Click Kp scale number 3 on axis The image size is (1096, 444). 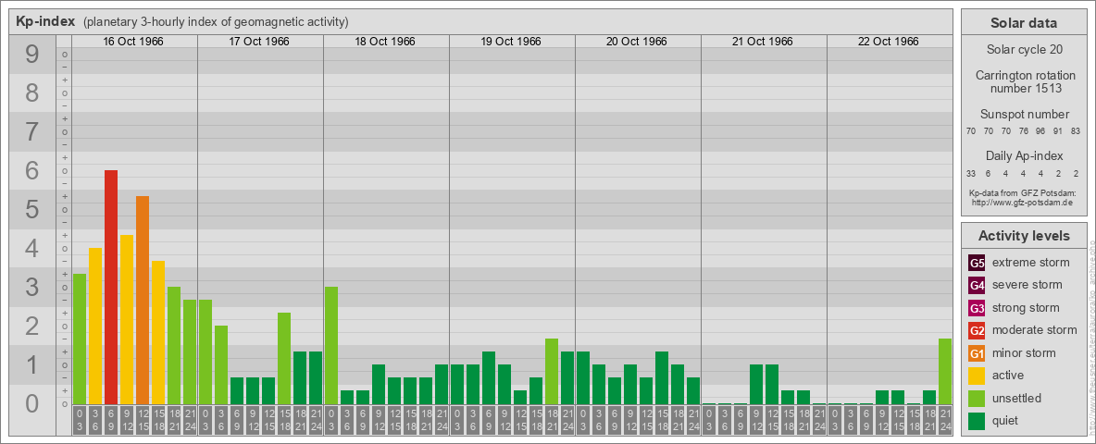point(32,288)
